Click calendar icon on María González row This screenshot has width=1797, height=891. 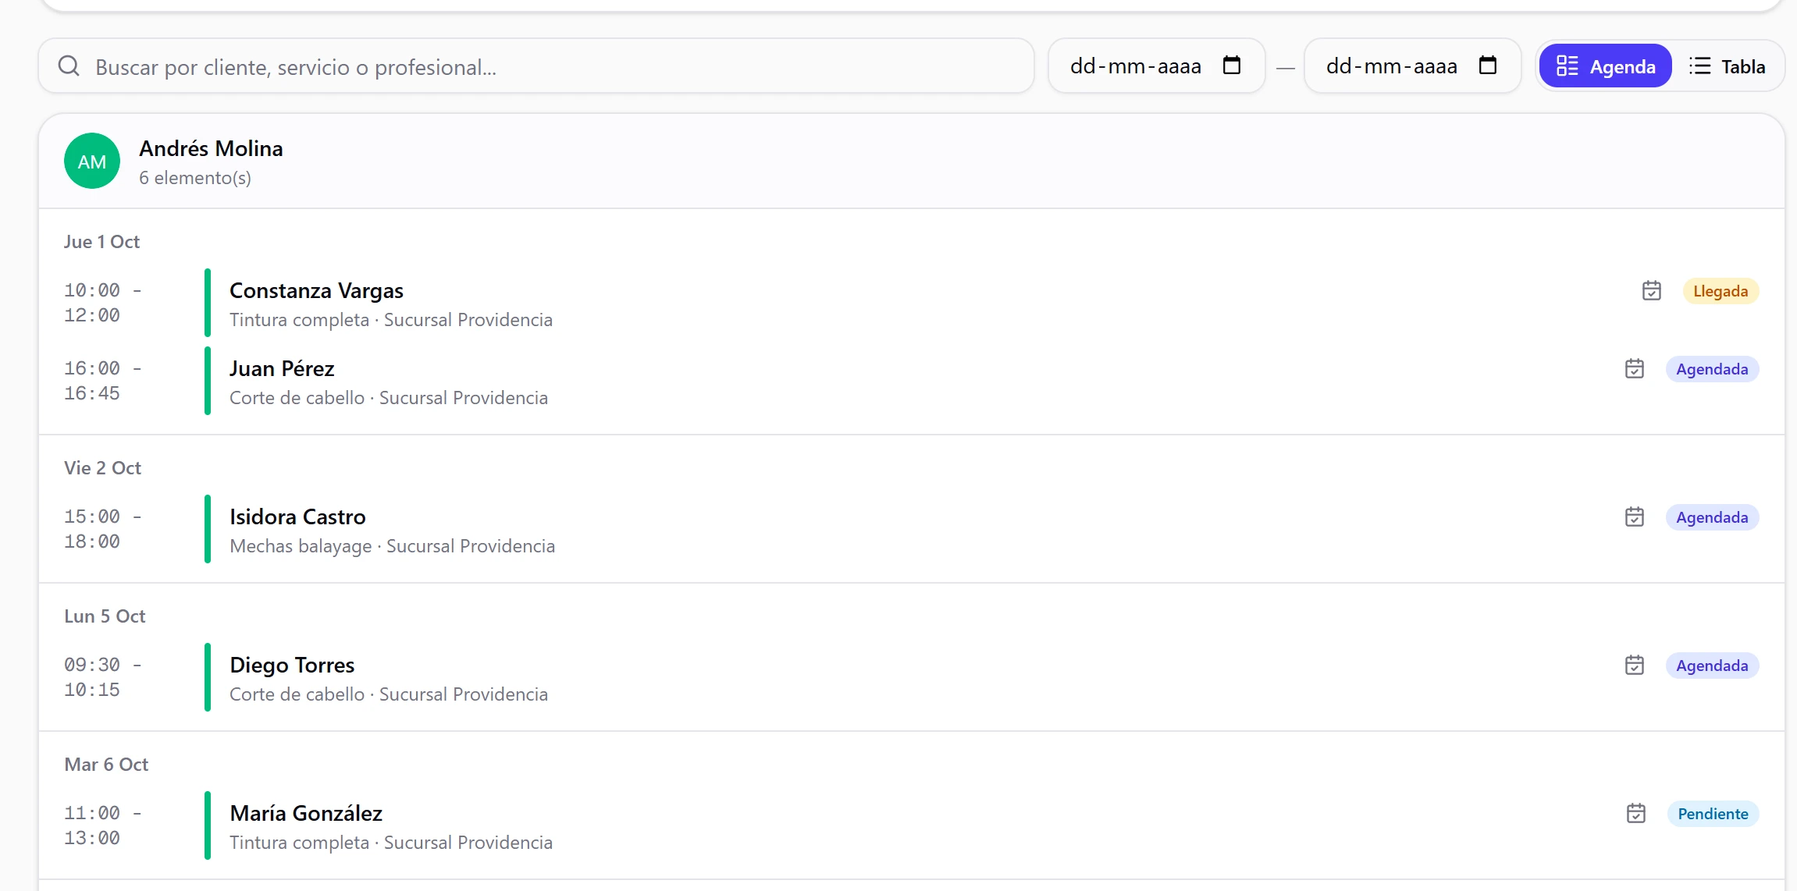click(1636, 814)
